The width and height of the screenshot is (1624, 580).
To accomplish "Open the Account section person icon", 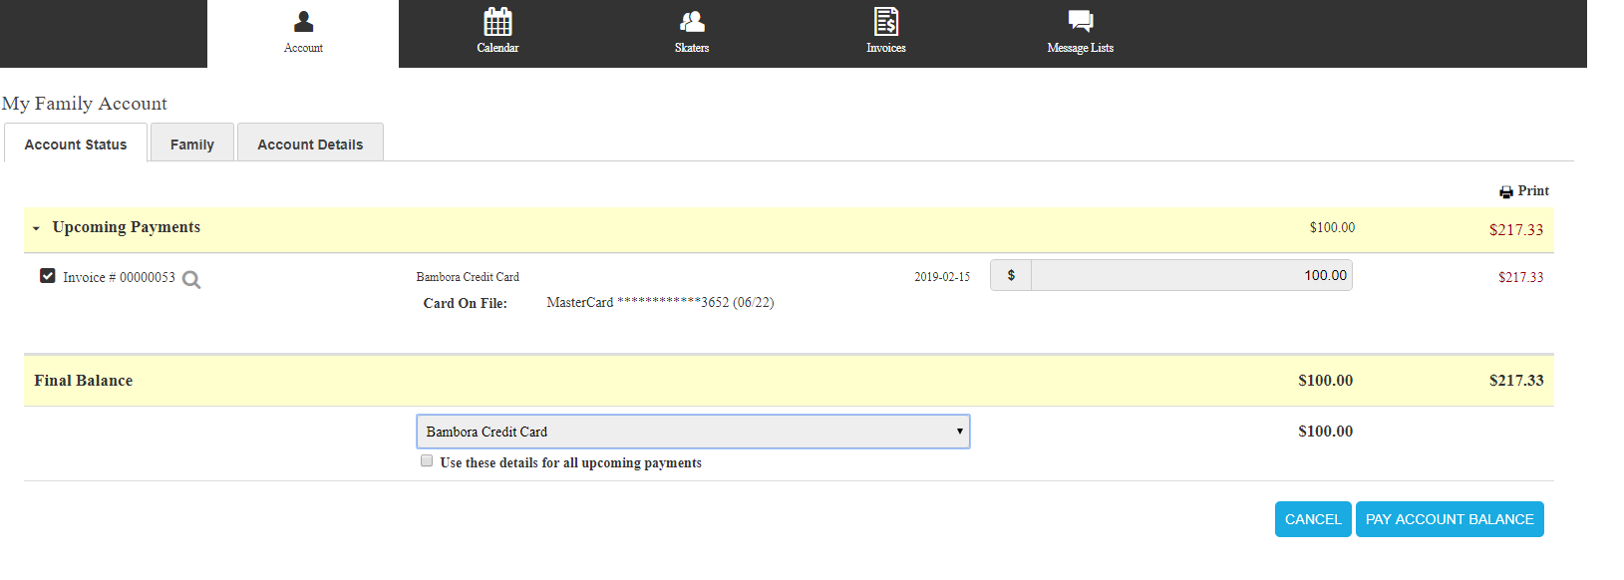I will (304, 21).
